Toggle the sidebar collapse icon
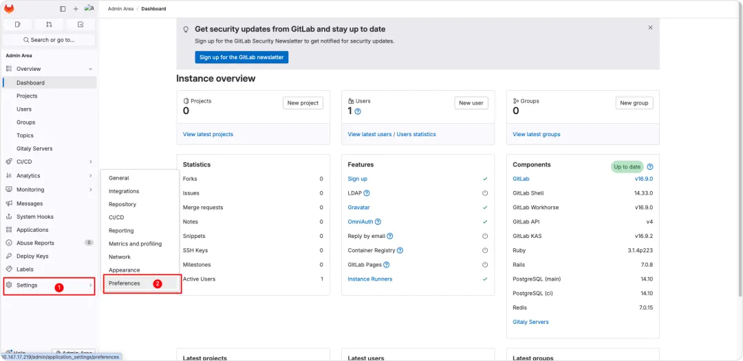The height and width of the screenshot is (361, 743). [63, 9]
